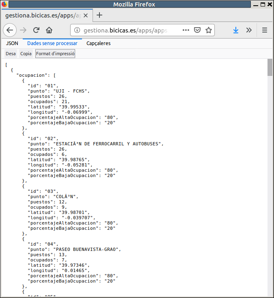The image size is (274, 298).
Task: Toggle Format d'impressió pretty print
Action: click(55, 54)
